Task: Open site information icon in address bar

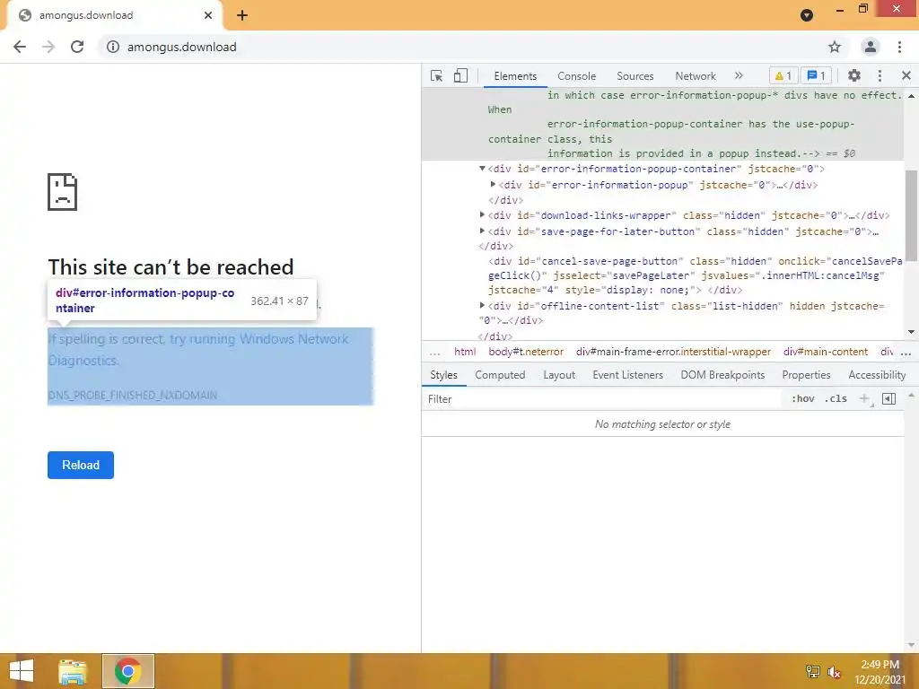Action: (112, 47)
